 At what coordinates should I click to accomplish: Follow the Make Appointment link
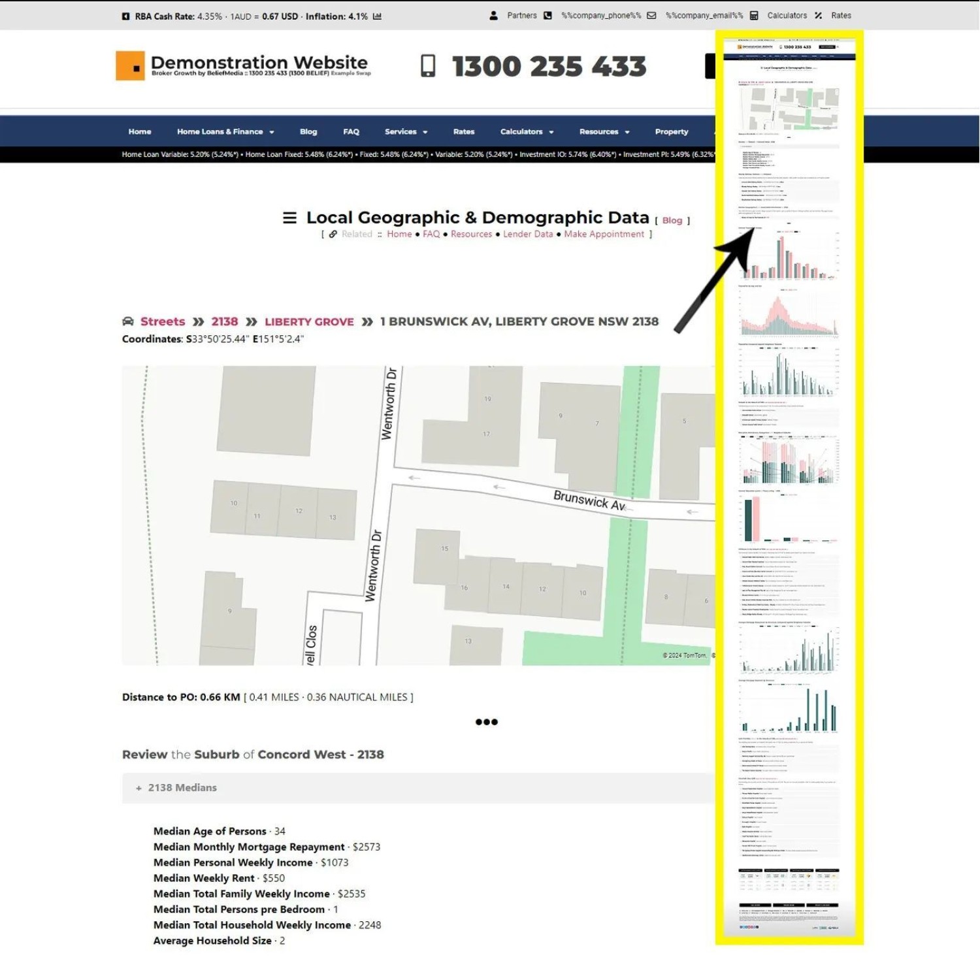[x=604, y=234]
